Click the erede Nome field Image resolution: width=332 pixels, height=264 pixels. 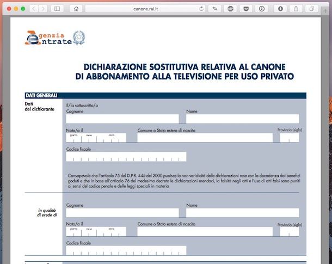tap(242, 213)
